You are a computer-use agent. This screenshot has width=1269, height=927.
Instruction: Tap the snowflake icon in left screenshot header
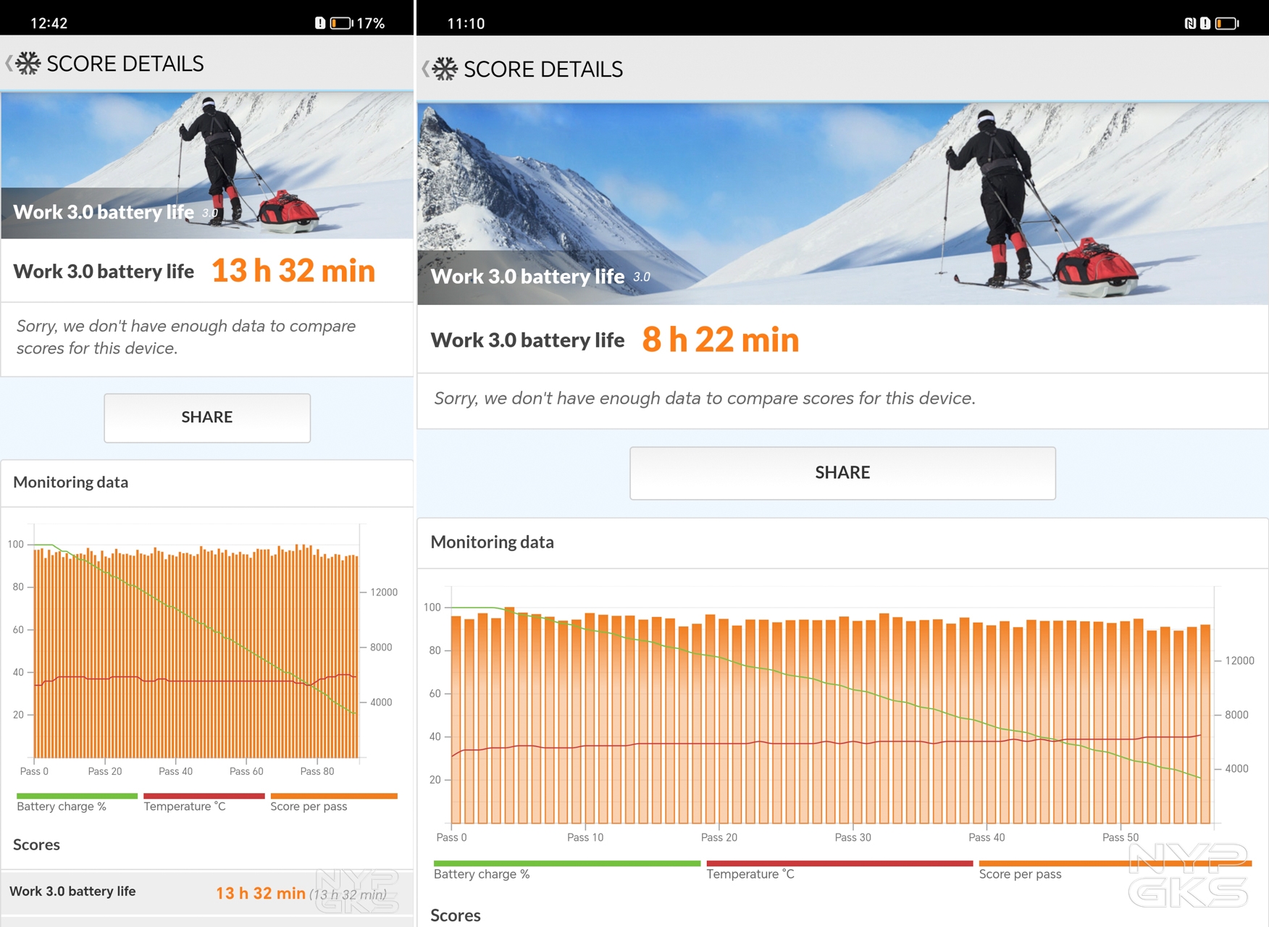[x=28, y=64]
